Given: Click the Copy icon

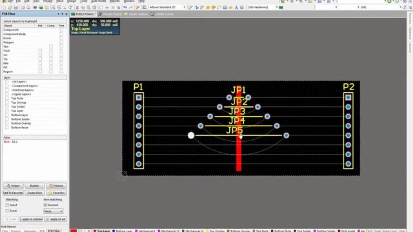Looking at the screenshot, I should [83, 8].
